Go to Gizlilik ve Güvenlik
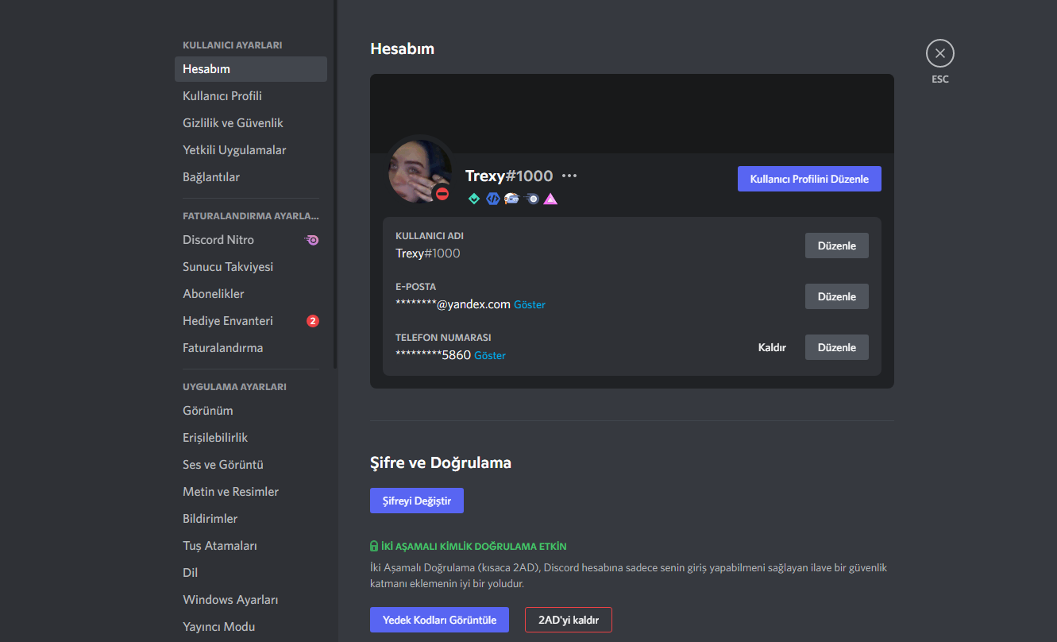 [251, 123]
